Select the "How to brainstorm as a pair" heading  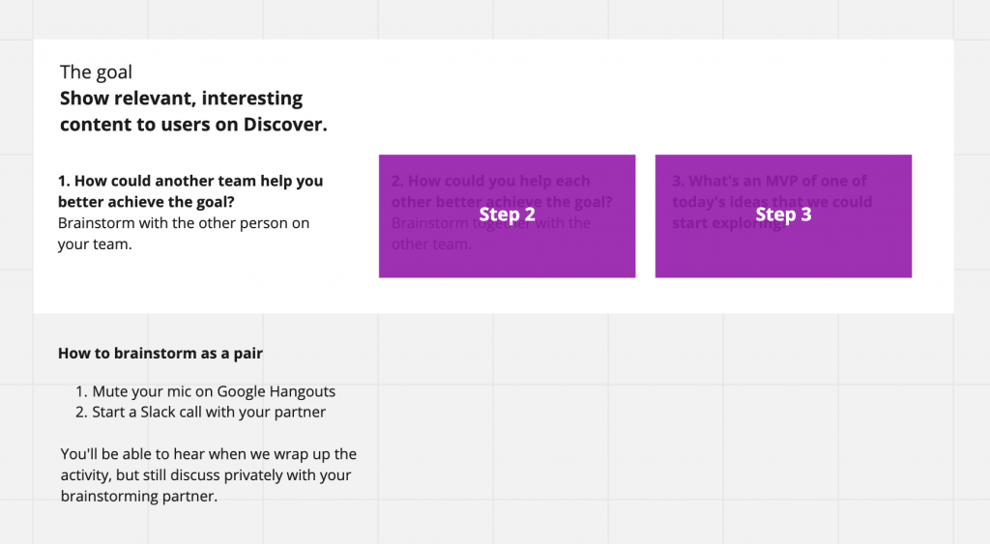coord(160,354)
